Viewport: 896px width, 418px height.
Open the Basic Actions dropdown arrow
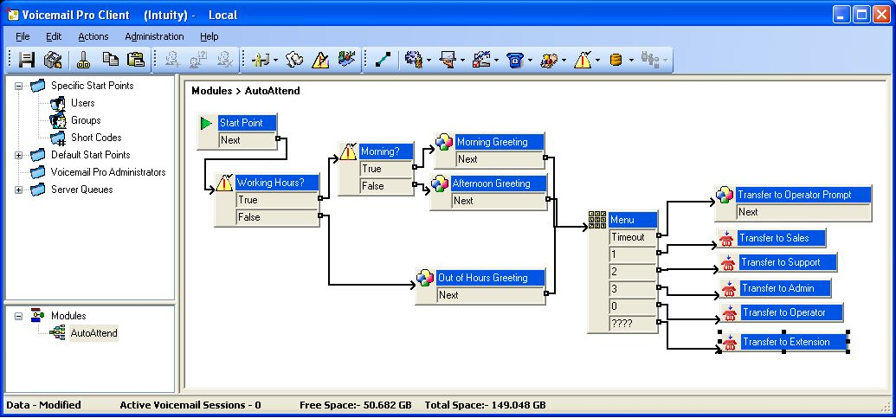click(x=429, y=60)
